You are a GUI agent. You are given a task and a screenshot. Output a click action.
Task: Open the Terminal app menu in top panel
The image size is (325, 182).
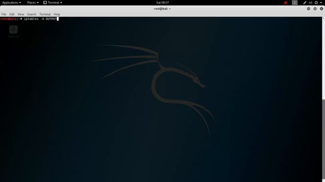(x=53, y=3)
